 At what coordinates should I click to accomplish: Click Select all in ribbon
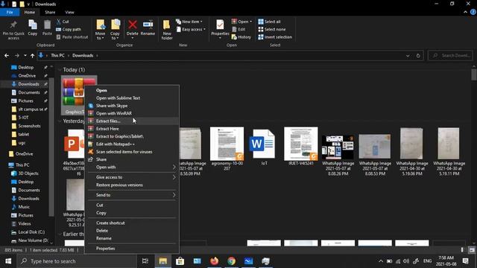[269, 22]
